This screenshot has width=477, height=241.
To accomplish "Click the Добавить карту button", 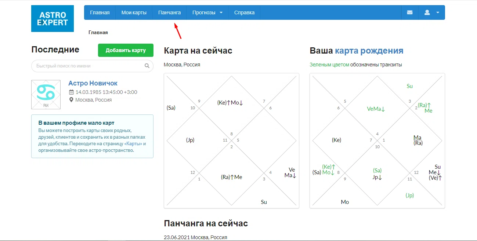I will [126, 50].
